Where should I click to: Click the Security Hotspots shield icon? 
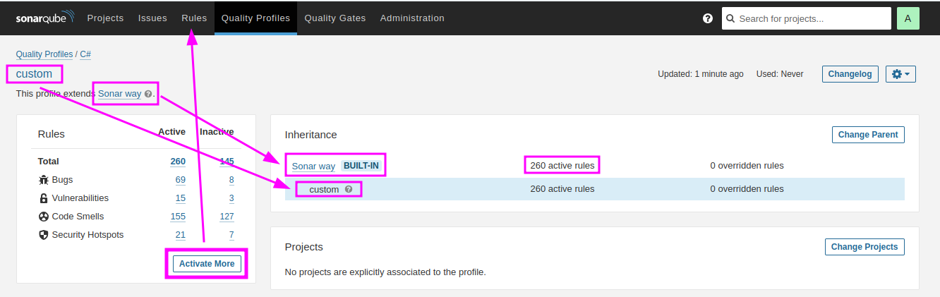44,235
